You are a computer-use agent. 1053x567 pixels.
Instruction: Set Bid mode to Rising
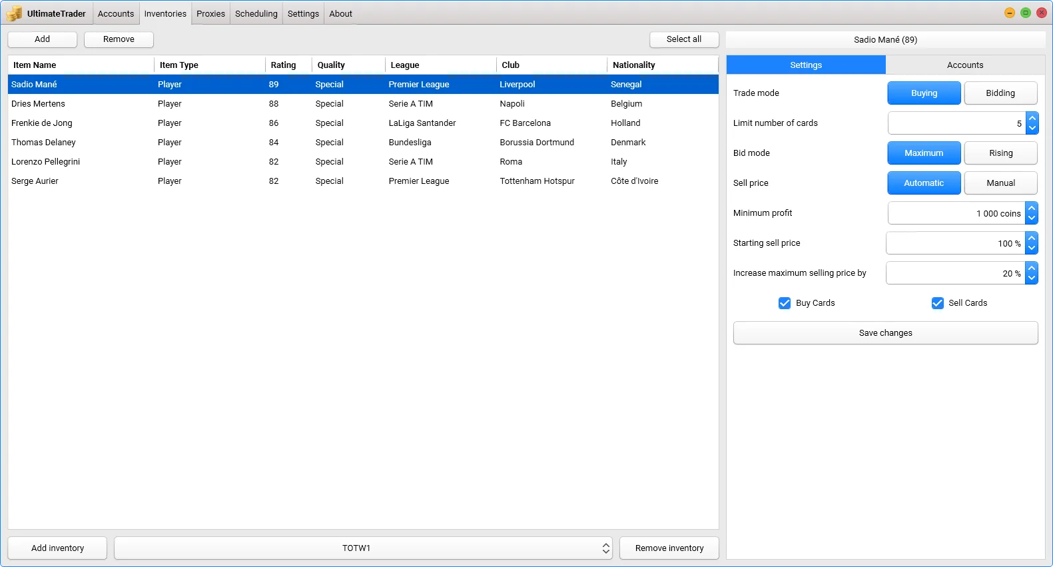(x=1000, y=153)
